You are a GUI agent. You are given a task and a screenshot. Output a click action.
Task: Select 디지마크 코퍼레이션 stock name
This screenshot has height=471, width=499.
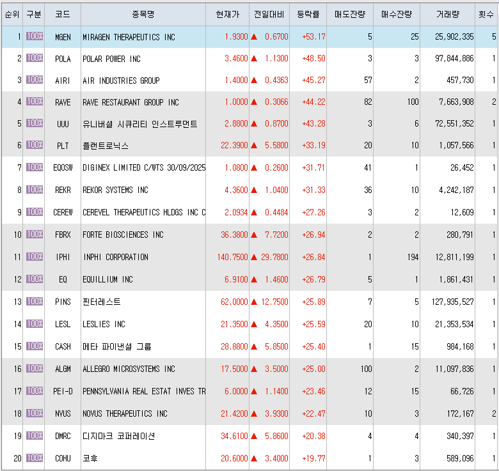point(119,436)
